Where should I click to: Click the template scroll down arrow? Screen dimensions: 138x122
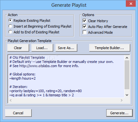pyautogui.click(x=127, y=95)
